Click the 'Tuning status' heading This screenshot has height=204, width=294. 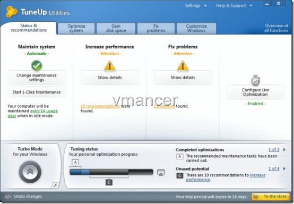[x=84, y=149]
